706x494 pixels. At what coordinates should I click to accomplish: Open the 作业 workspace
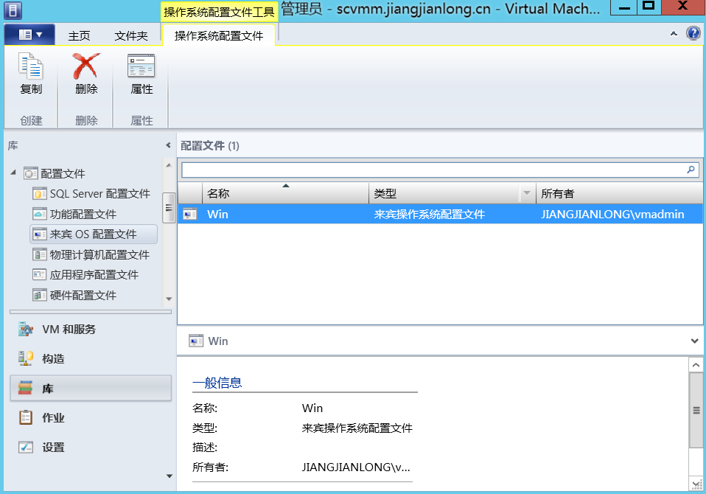tap(91, 417)
